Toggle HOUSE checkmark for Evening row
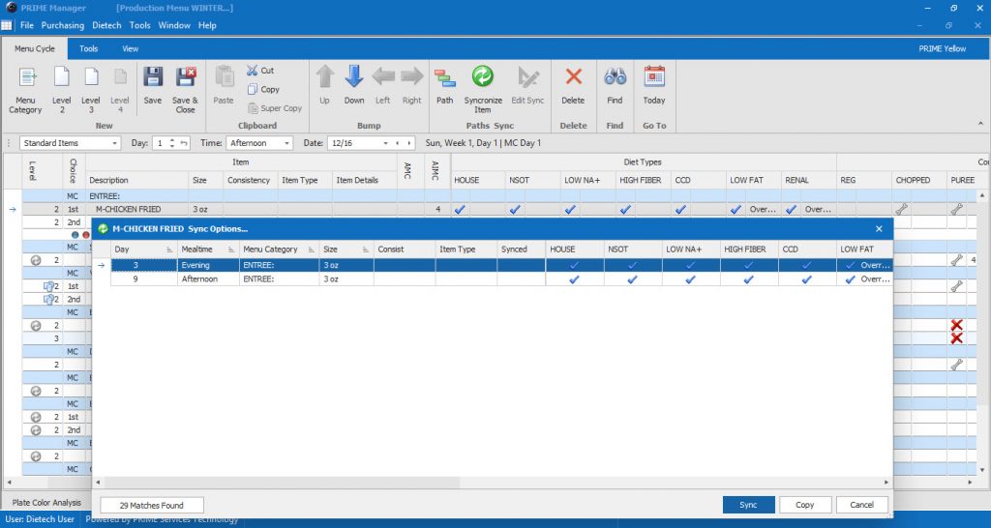 [574, 265]
